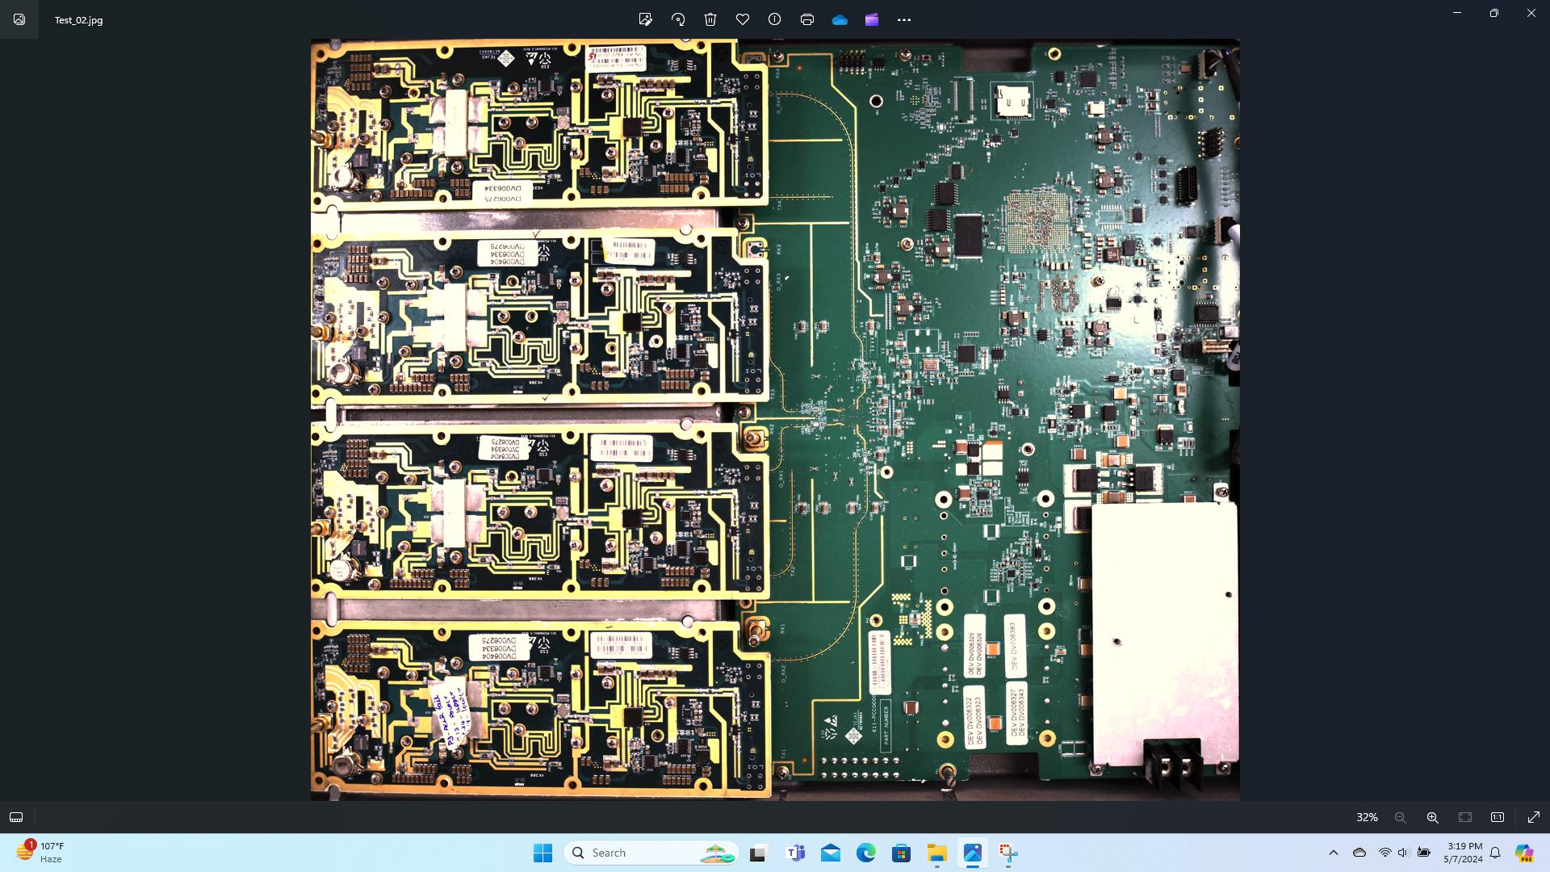Show file info panel
Image resolution: width=1550 pixels, height=872 pixels.
(x=775, y=19)
